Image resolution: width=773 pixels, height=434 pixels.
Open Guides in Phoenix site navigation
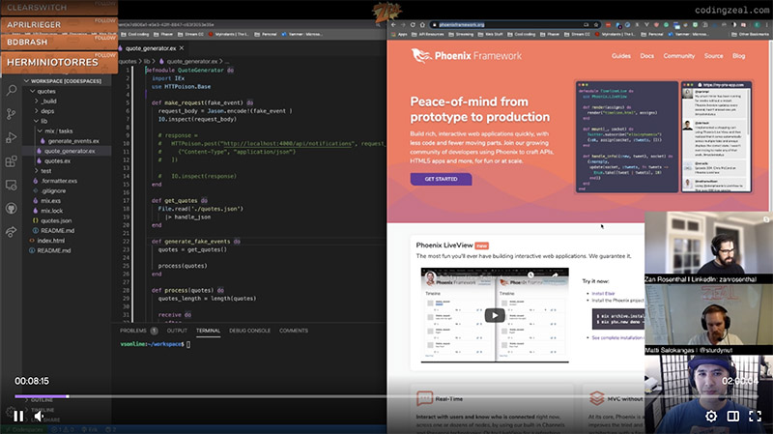coord(620,56)
